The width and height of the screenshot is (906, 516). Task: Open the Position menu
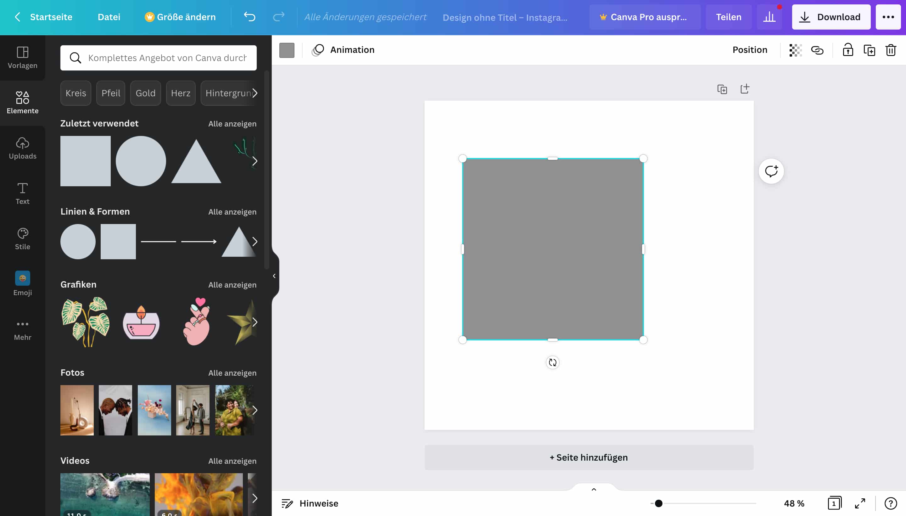750,50
